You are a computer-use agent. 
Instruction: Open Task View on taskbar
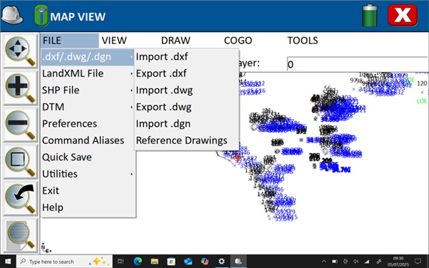(121, 262)
